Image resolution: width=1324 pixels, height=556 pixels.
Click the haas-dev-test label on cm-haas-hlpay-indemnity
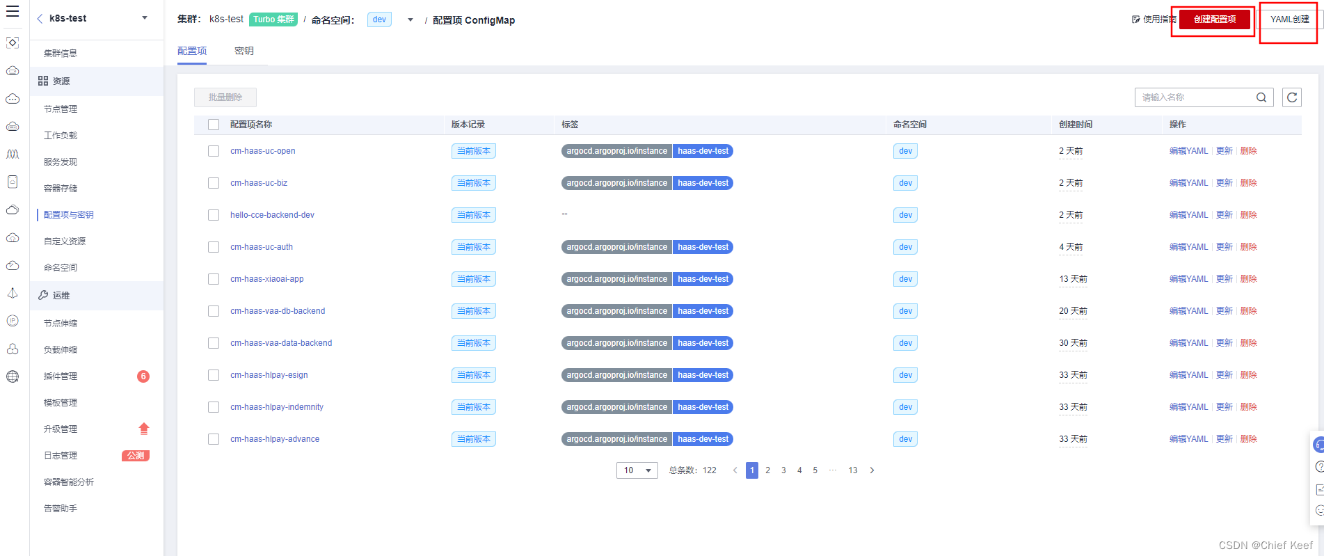703,407
